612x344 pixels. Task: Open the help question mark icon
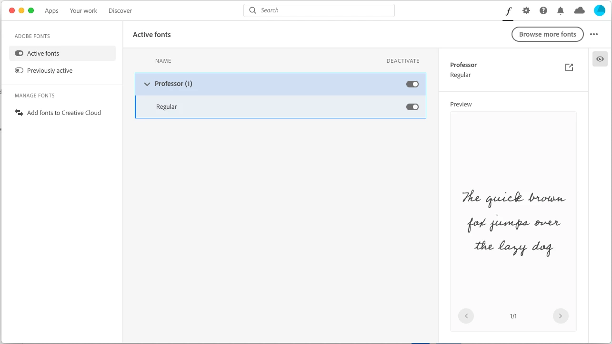click(543, 10)
